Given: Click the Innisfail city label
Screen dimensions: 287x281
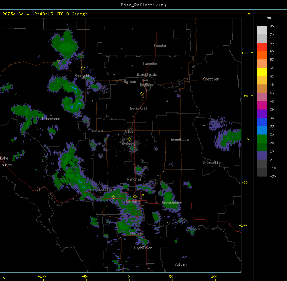Looking at the screenshot, I should 138,109.
